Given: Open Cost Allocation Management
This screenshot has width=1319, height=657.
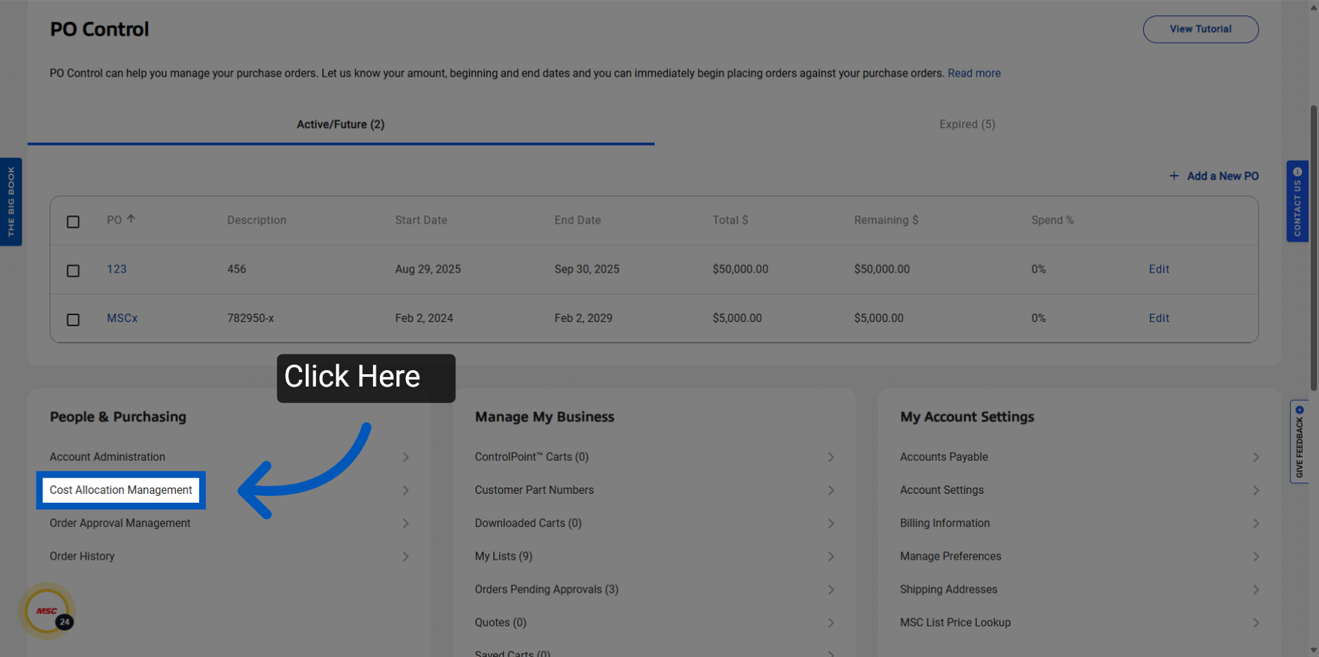Looking at the screenshot, I should tap(121, 490).
